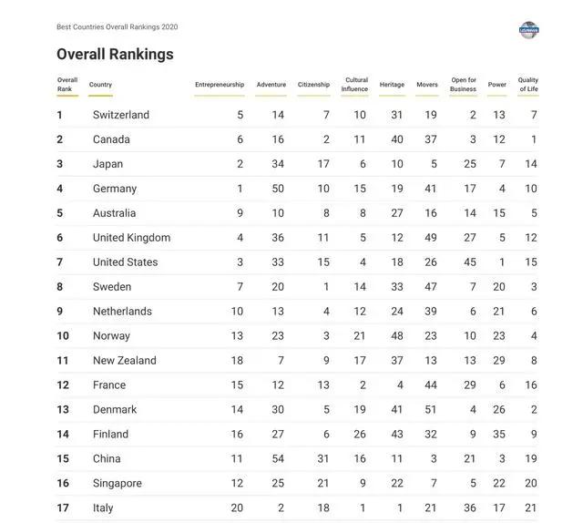
Task: Open the Singapore country link
Action: [x=118, y=484]
